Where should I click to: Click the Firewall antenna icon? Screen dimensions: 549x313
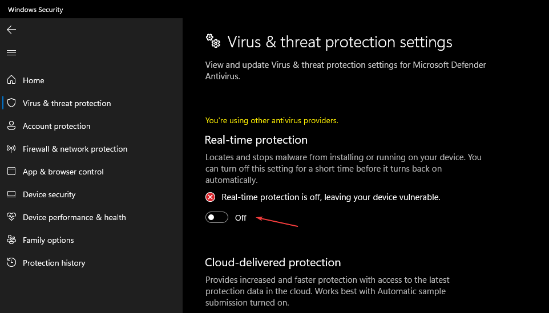click(11, 149)
